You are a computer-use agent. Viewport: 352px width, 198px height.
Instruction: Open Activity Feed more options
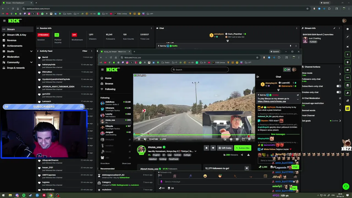92,51
